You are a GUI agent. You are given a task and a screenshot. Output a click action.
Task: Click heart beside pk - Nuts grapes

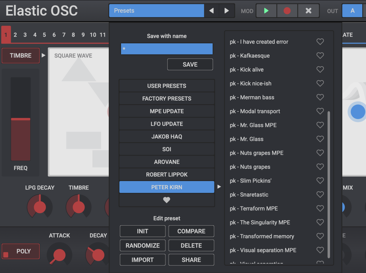coord(320,167)
